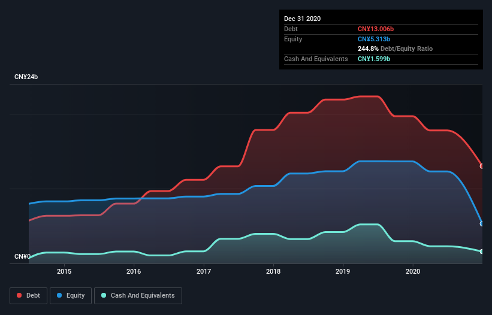This screenshot has height=315, width=492.
Task: Click the 2018 x-axis label
Action: pos(273,271)
